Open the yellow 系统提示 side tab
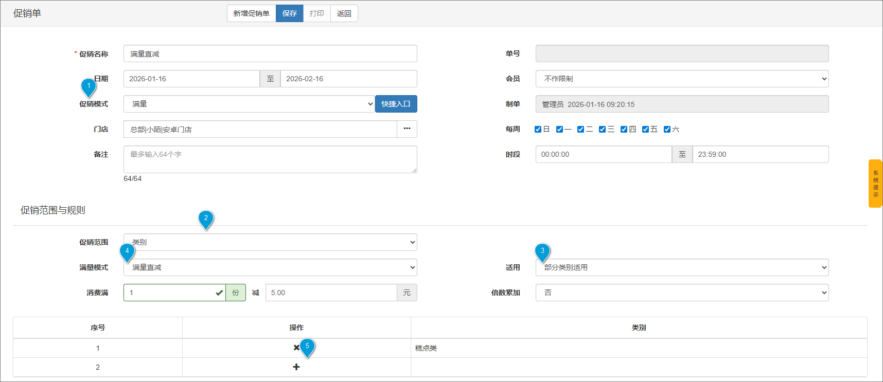Image resolution: width=883 pixels, height=382 pixels. [875, 184]
